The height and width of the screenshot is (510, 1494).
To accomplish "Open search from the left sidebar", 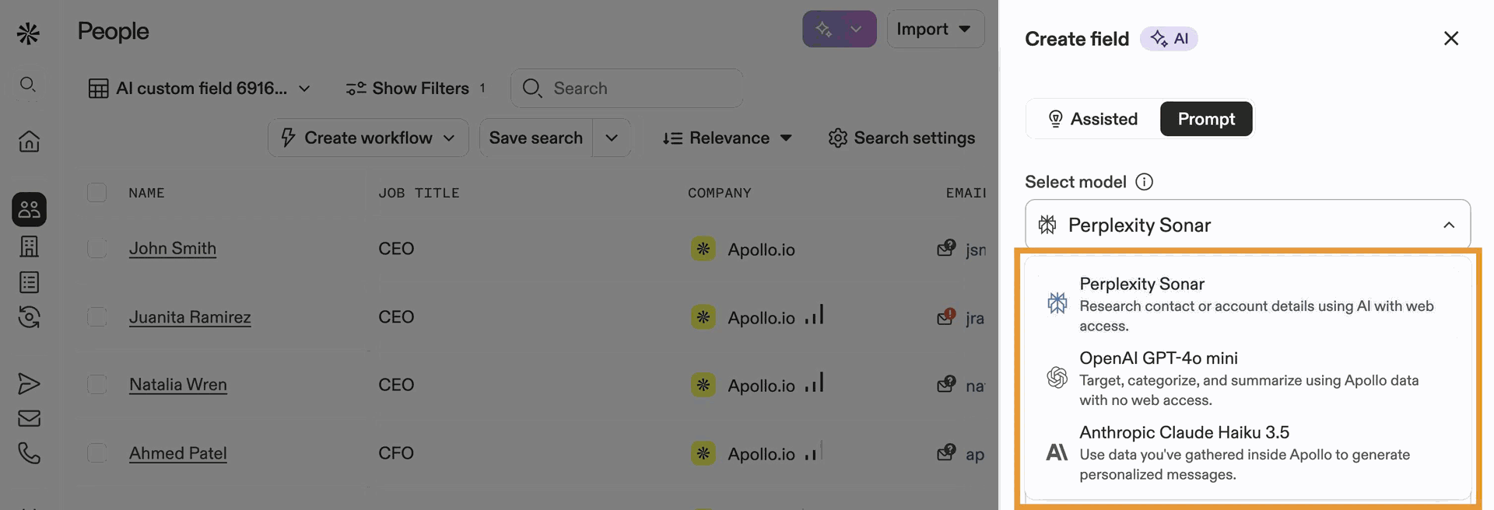I will [28, 86].
